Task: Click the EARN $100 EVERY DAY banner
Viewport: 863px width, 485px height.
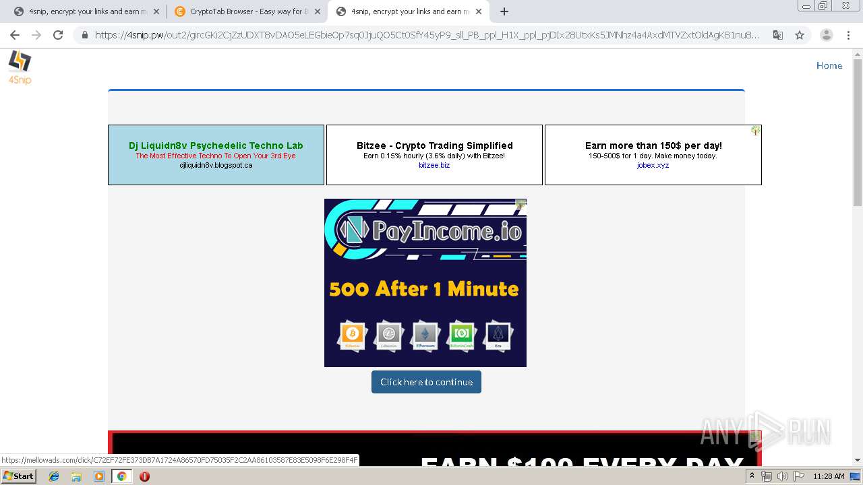Action: (435, 449)
